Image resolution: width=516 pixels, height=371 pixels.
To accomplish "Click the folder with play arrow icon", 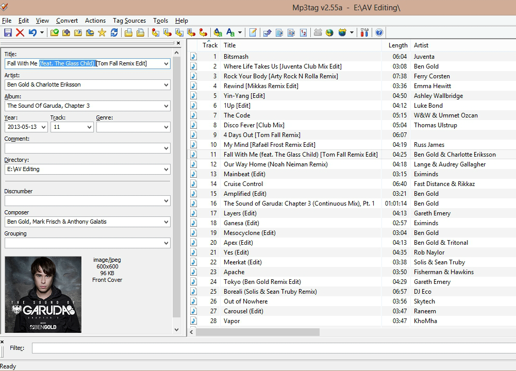I will pos(78,32).
